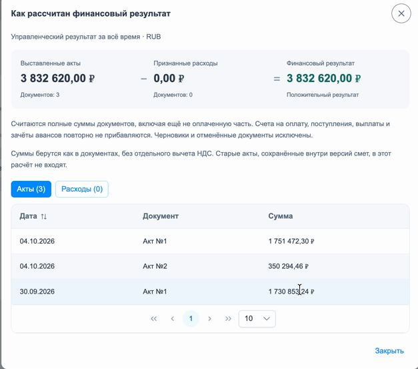This screenshot has height=369, width=418.
Task: Click the Положительный результат label
Action: click(x=323, y=95)
